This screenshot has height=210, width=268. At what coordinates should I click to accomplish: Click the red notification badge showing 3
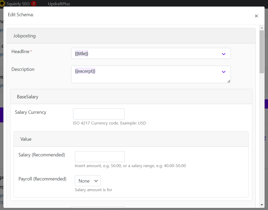34,3
